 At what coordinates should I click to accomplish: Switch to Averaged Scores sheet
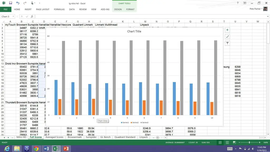[54, 137]
